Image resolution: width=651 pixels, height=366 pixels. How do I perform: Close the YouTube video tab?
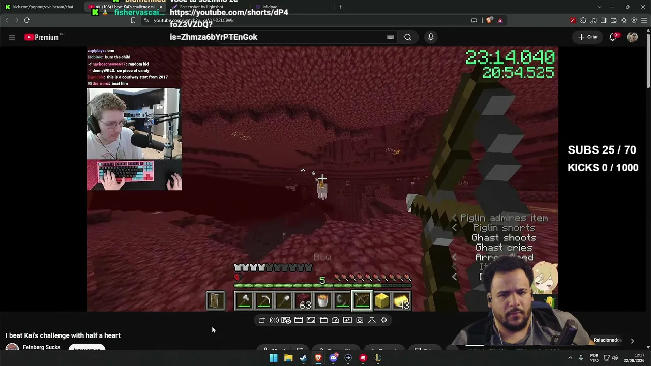pos(161,7)
